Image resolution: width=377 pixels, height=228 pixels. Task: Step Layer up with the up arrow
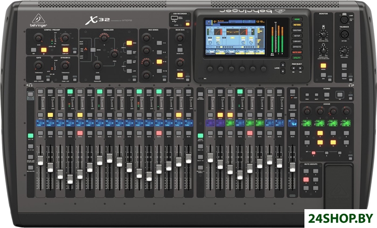283,65
